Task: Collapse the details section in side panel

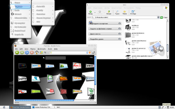Action: pyautogui.click(x=120, y=39)
